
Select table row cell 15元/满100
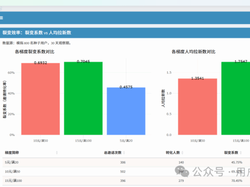coord(13,181)
